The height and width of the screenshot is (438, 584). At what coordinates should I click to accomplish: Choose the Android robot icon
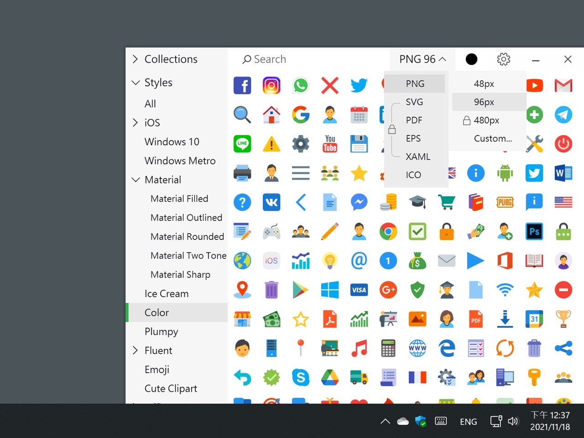505,173
